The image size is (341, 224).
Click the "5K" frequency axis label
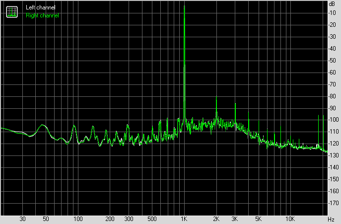pos(259,219)
